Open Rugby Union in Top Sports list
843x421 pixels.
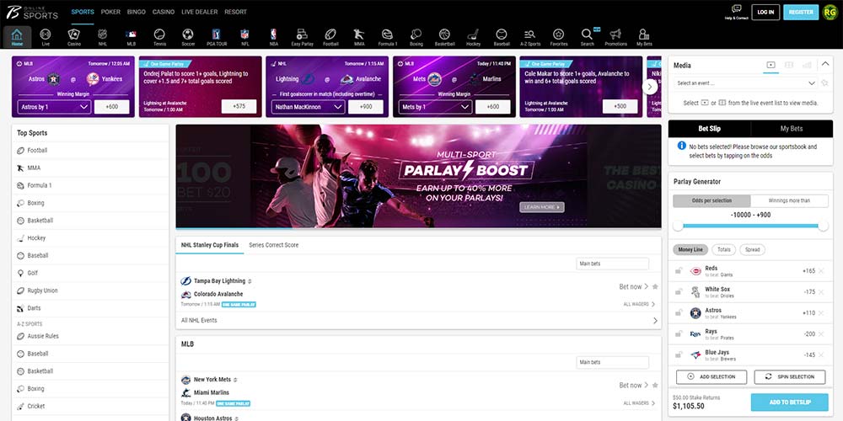point(90,290)
